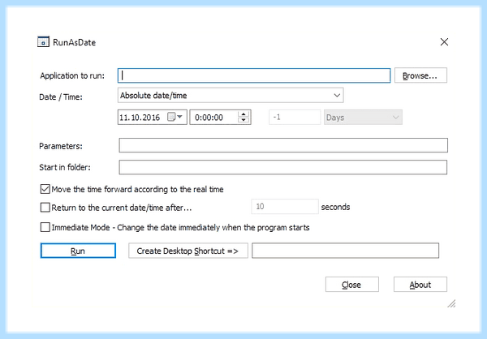The image size is (487, 339).
Task: Click the Close button
Action: (352, 285)
